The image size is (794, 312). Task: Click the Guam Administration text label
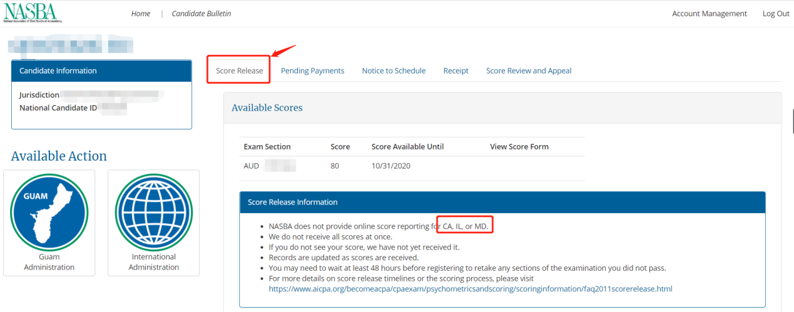point(49,262)
